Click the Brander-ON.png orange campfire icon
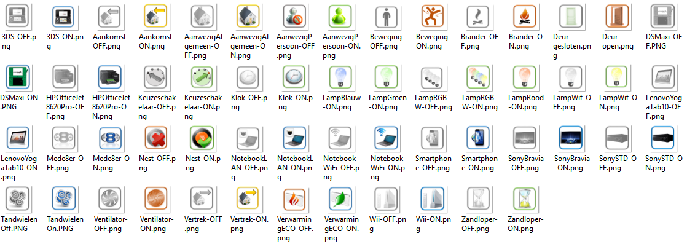 pos(524,16)
